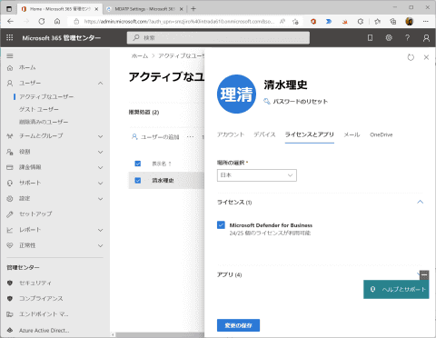The height and width of the screenshot is (338, 436).
Task: Click the Office extension icon in toolbar
Action: tap(313, 22)
